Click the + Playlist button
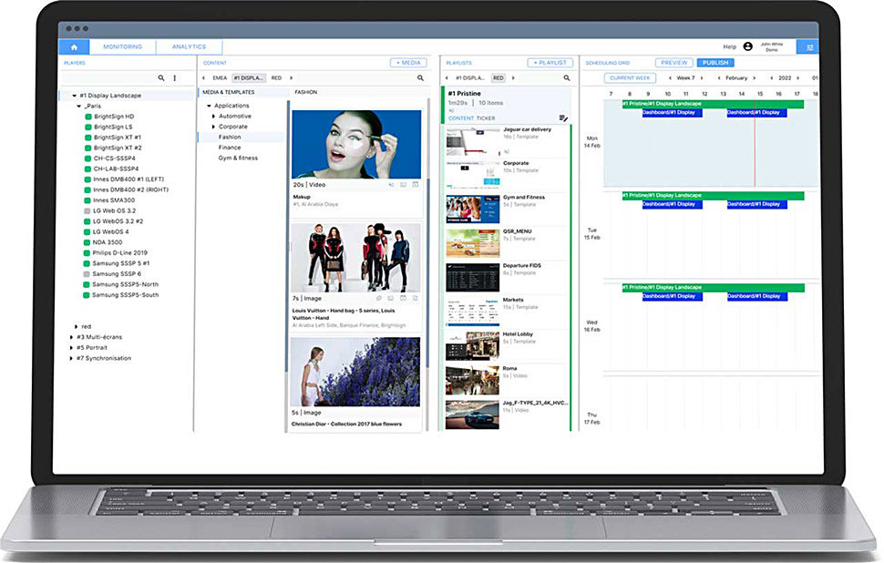The image size is (884, 563). coord(550,63)
